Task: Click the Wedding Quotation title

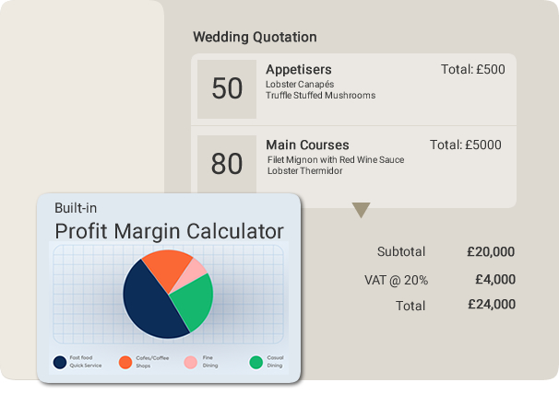Action: [x=255, y=37]
